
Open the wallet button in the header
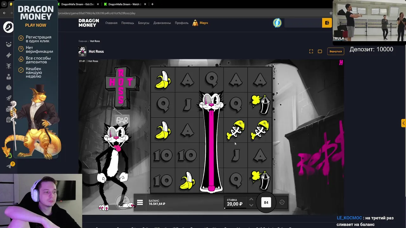327,23
